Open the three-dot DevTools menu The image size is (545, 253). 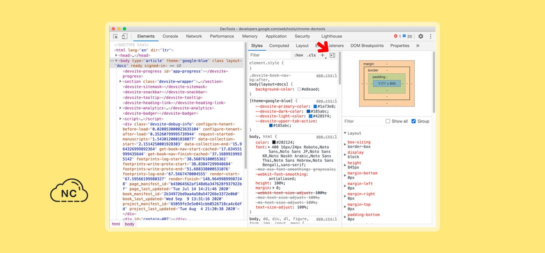pos(431,37)
